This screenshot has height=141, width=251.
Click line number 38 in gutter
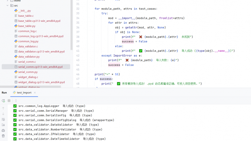[x=78, y=37]
